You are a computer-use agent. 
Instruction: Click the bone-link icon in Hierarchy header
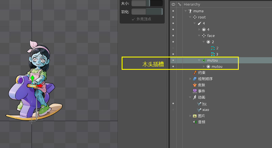[179, 4]
